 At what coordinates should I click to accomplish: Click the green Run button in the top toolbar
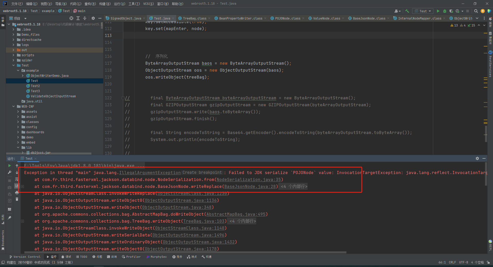pyautogui.click(x=438, y=11)
